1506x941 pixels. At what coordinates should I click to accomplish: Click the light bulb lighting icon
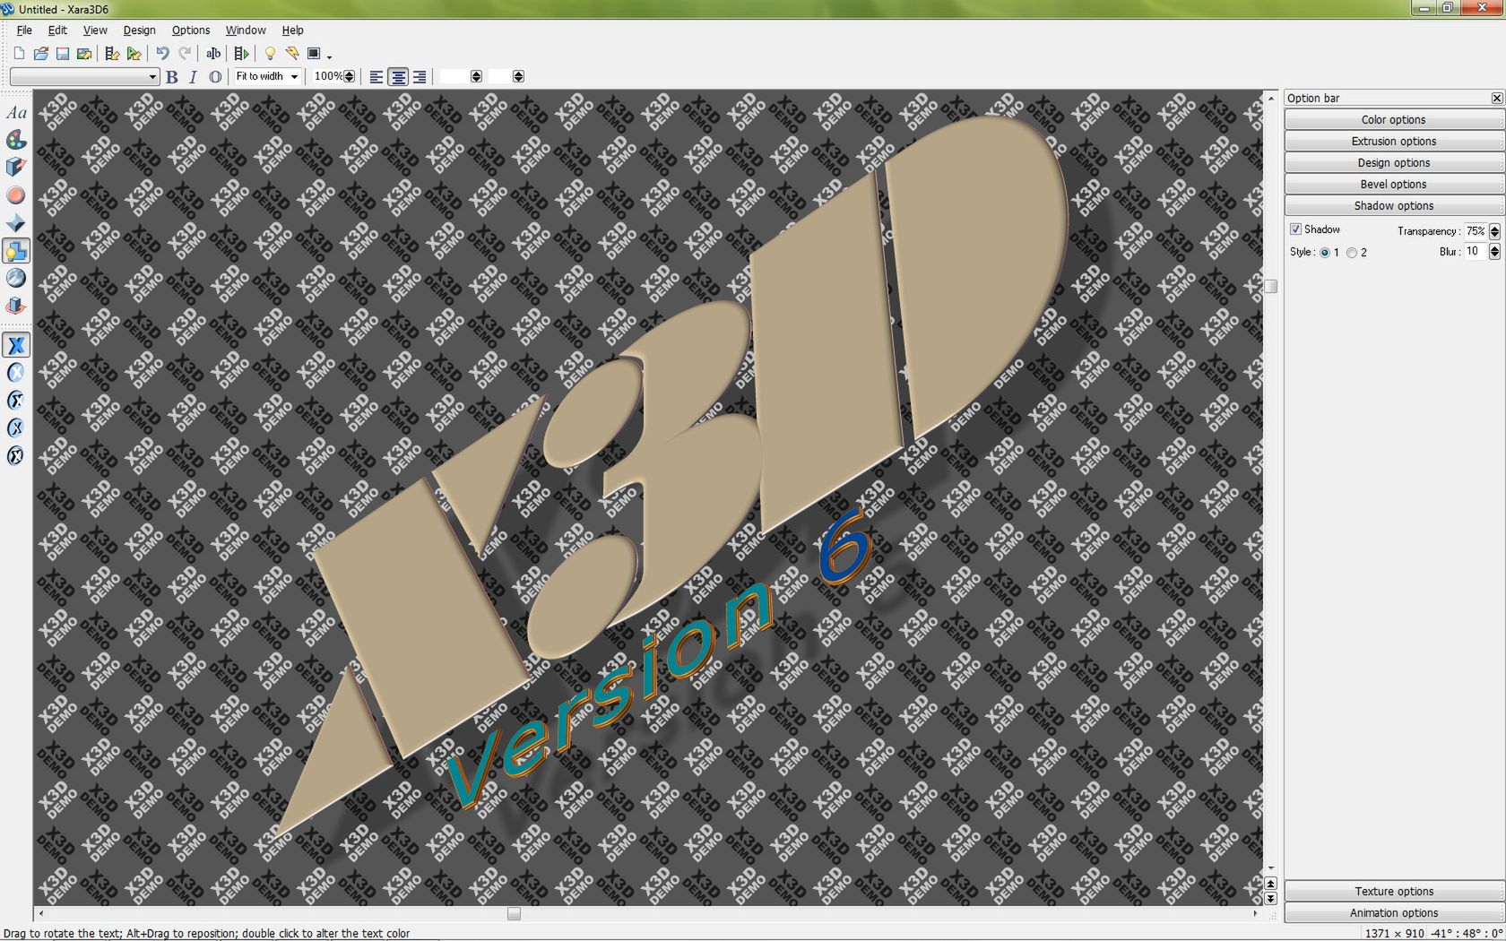click(270, 54)
